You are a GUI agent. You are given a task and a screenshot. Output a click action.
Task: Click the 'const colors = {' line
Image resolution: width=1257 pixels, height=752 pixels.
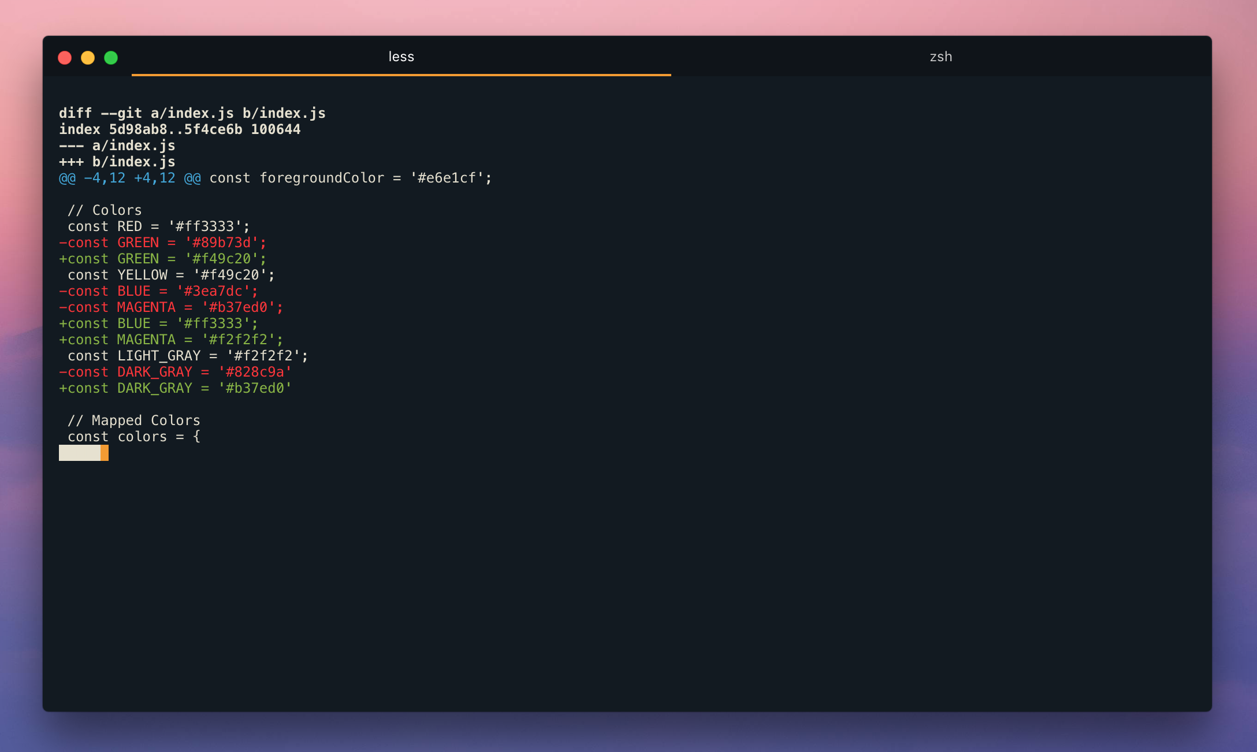pos(133,437)
